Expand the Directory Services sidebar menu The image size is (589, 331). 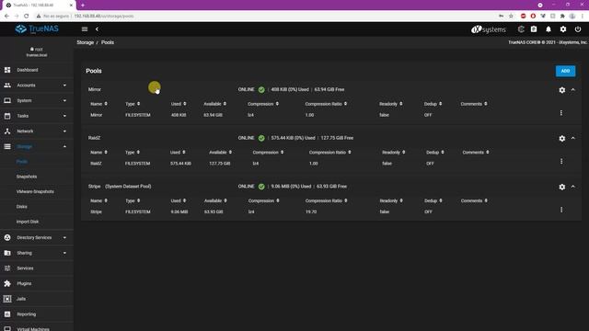[x=37, y=237]
